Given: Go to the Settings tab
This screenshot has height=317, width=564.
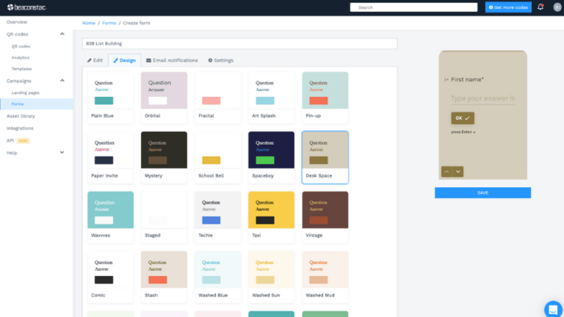Looking at the screenshot, I should click(220, 60).
